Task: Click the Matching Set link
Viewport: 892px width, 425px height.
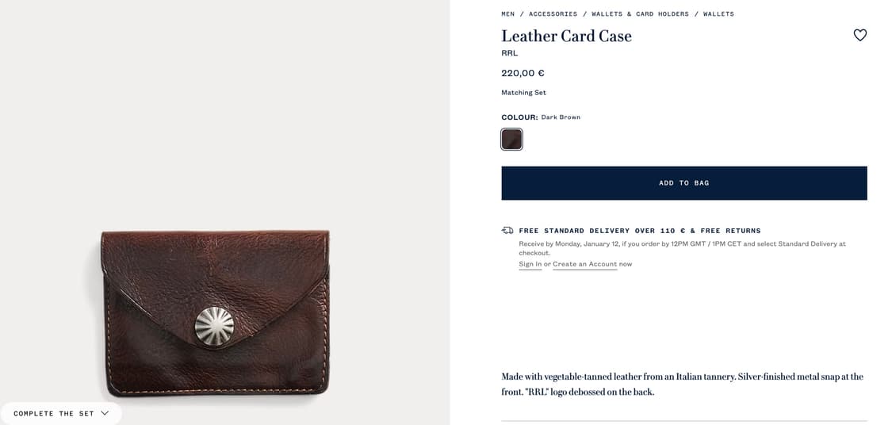Action: 523,92
